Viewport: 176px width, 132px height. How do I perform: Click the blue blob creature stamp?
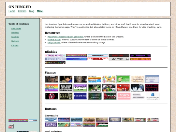(x=153, y=96)
